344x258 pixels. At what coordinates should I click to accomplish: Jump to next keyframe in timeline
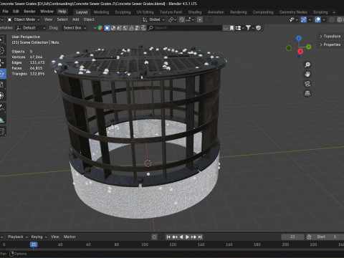193,237
